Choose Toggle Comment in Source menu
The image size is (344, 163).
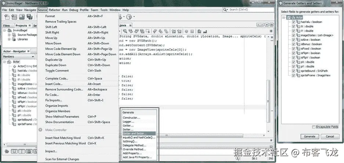(x=78, y=70)
